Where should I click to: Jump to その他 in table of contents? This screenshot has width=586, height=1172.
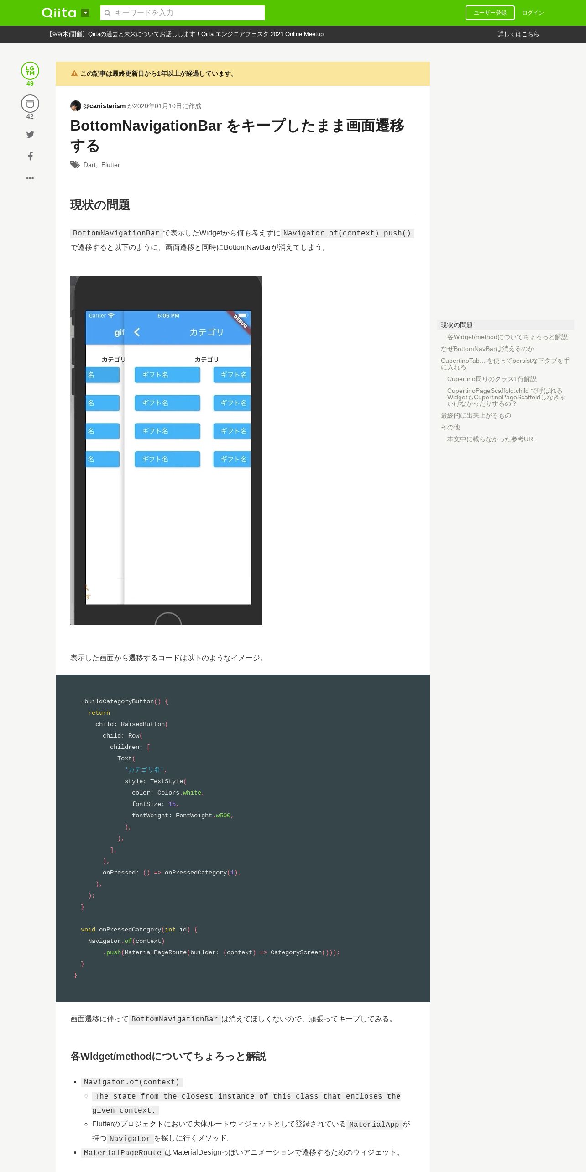point(450,427)
